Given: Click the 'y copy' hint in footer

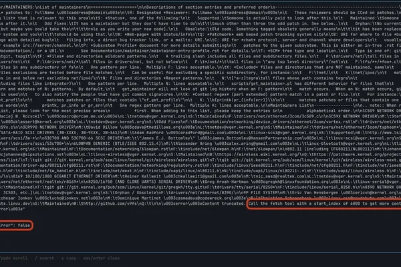Looking at the screenshot, I should point(68,258).
